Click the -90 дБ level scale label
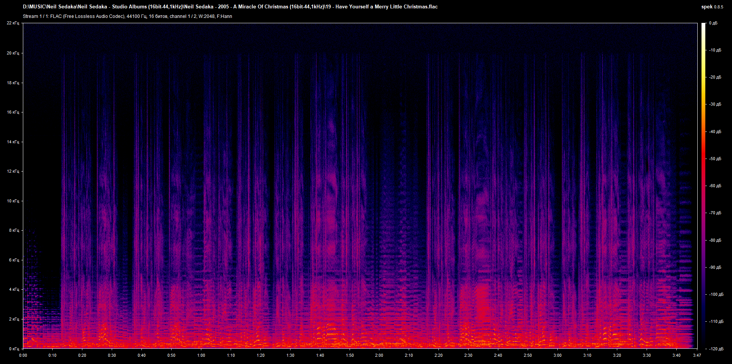 pyautogui.click(x=715, y=268)
